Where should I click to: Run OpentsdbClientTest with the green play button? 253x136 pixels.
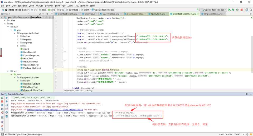click(229, 10)
